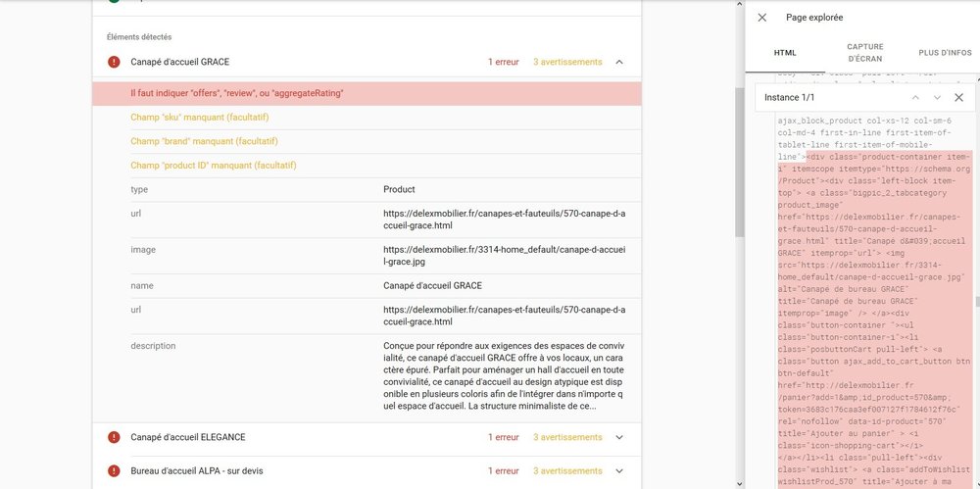The image size is (980, 489).
Task: Open the Plus d'infos tab
Action: point(945,53)
